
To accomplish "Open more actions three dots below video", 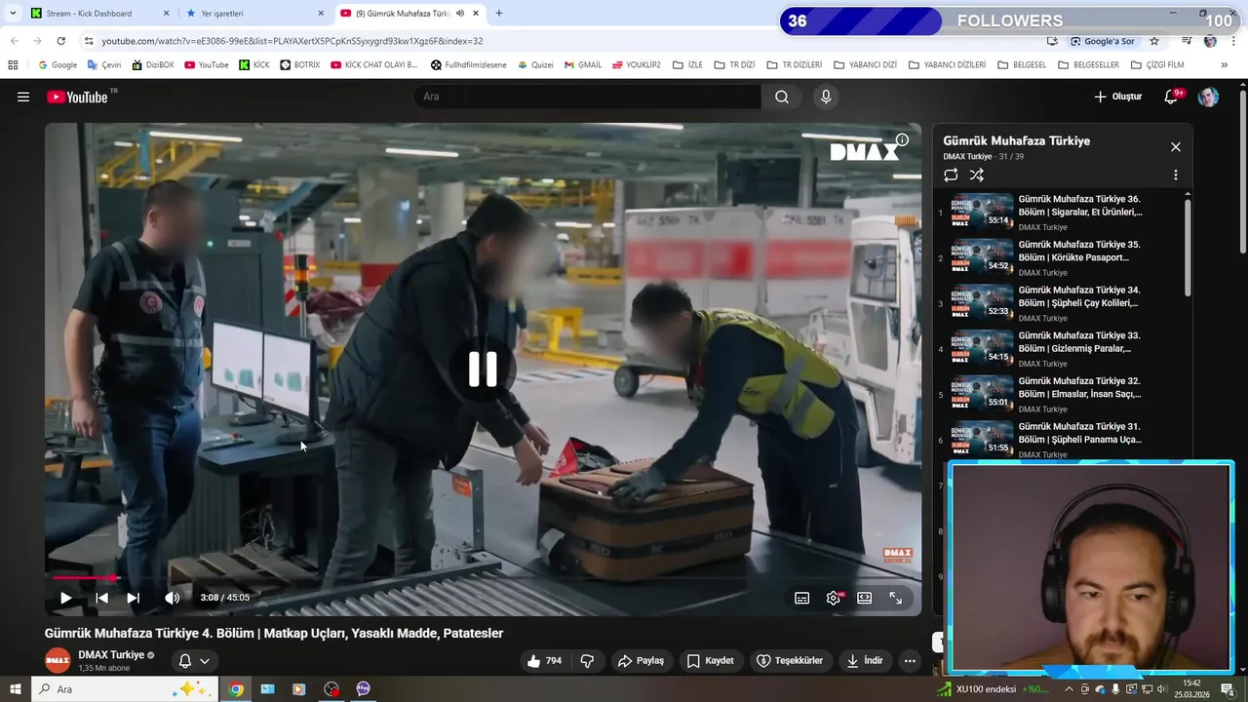I will click(910, 661).
